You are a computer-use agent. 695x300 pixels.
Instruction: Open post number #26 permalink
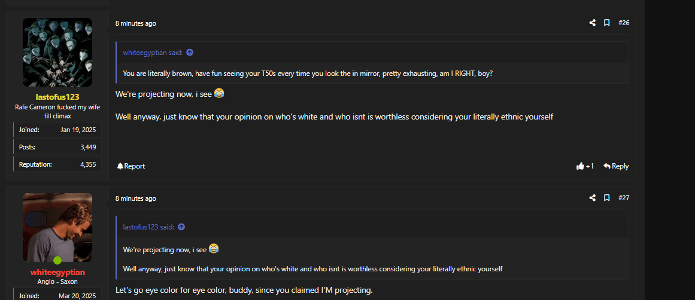click(x=624, y=23)
